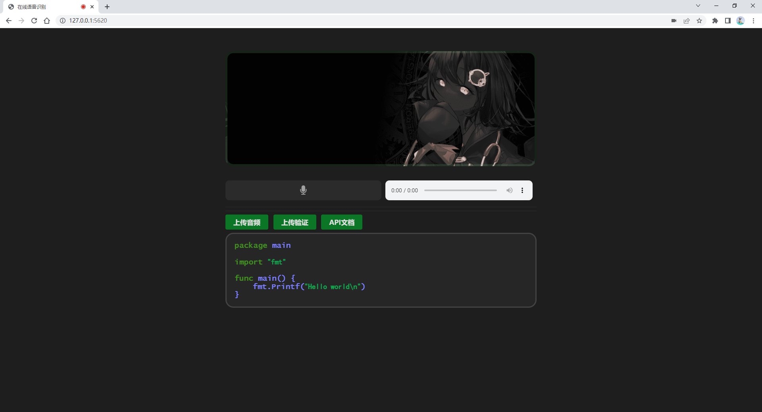Image resolution: width=762 pixels, height=412 pixels.
Task: Open the browser home page
Action: point(47,21)
